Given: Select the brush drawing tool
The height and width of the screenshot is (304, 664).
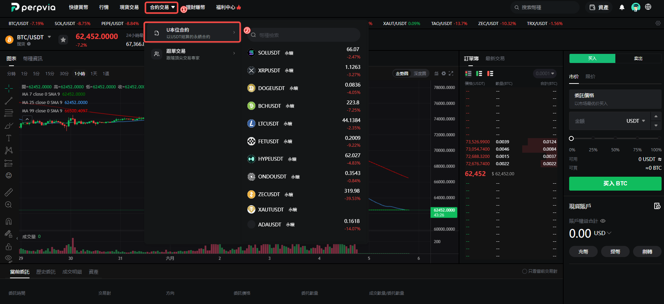Looking at the screenshot, I should click(9, 126).
